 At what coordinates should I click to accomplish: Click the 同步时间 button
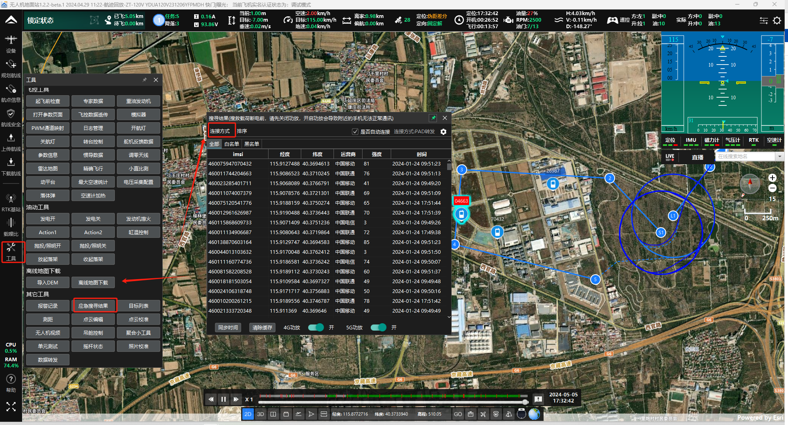[x=228, y=328]
